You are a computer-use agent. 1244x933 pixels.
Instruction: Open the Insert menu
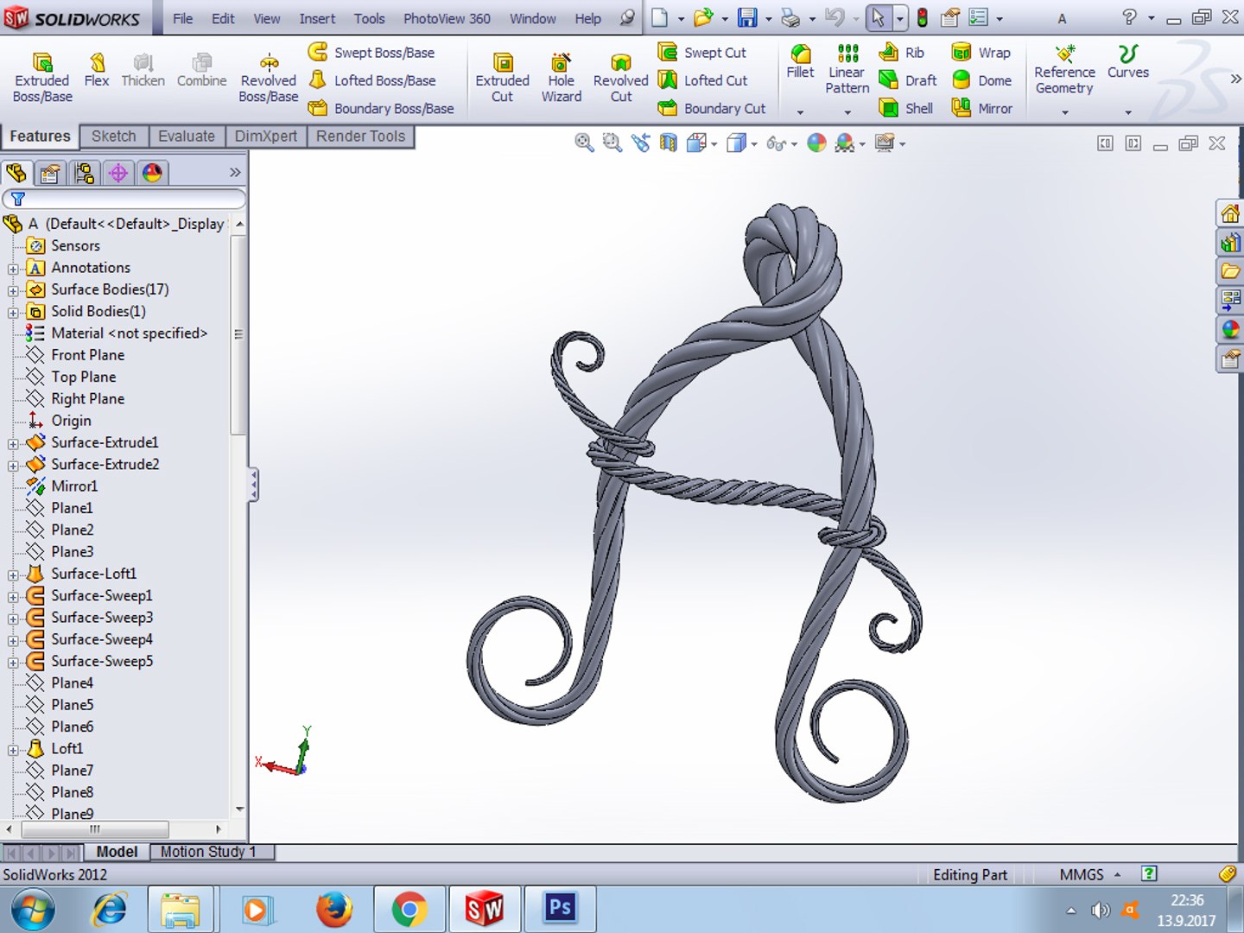[x=317, y=18]
